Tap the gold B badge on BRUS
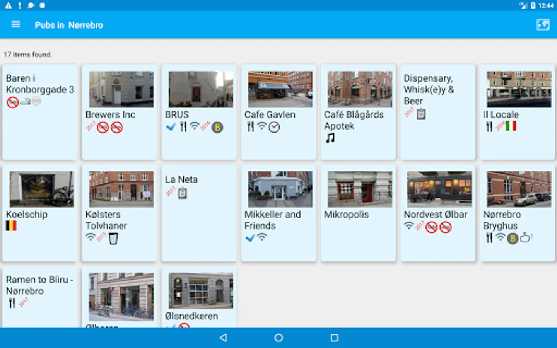The width and height of the screenshot is (557, 348). click(x=217, y=127)
